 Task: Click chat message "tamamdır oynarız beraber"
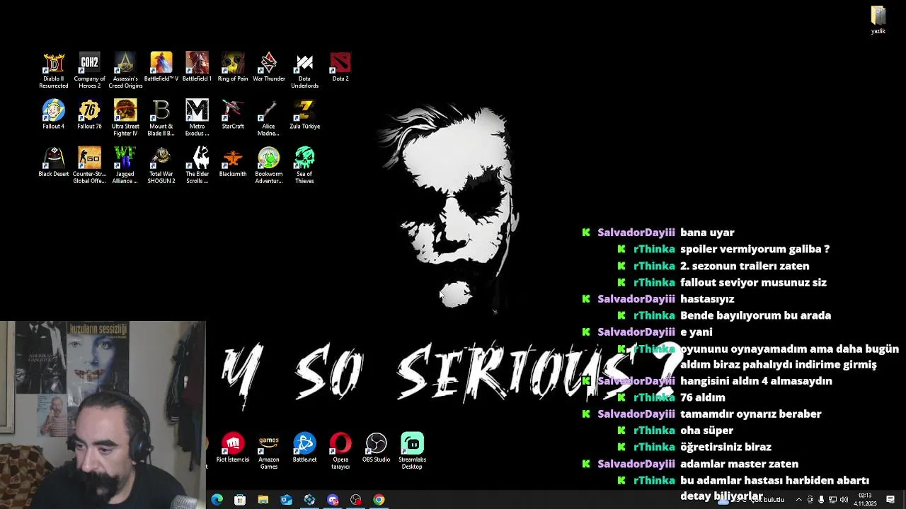point(751,414)
